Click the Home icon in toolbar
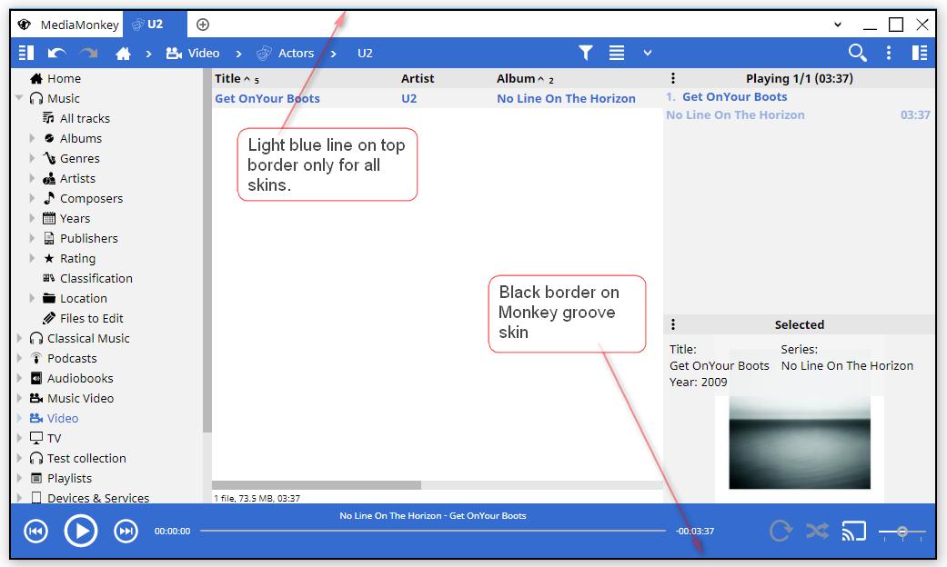 tap(123, 54)
